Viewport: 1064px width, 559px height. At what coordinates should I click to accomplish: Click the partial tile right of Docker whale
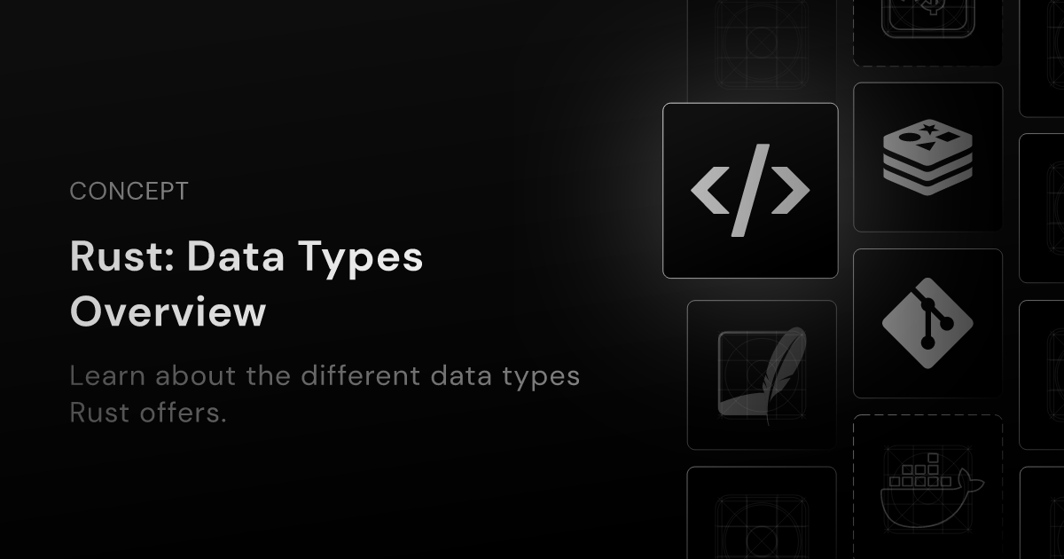tap(1042, 513)
